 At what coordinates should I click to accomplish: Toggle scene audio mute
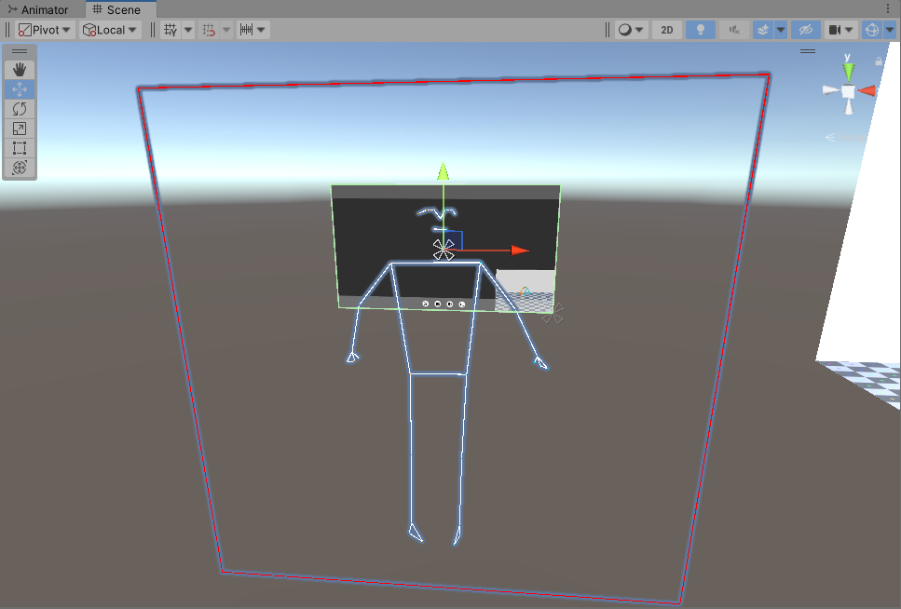[x=734, y=30]
